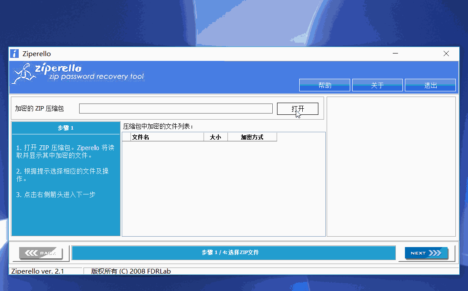Image resolution: width=468 pixels, height=291 pixels.
Task: Click the 文件名 column header
Action: coord(167,137)
